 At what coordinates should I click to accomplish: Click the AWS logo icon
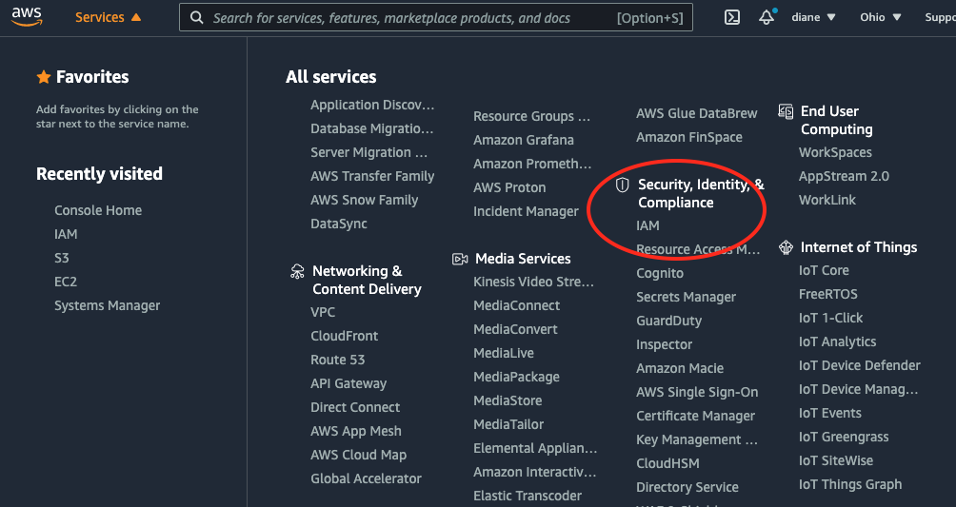[27, 17]
